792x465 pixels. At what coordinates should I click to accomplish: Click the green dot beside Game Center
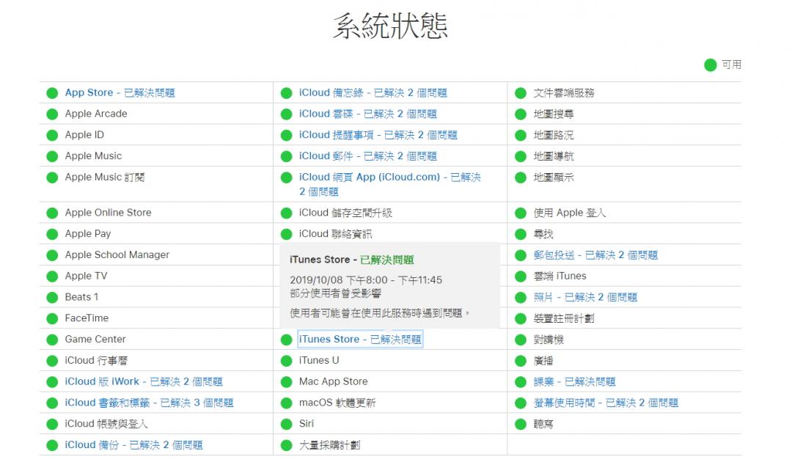point(52,340)
